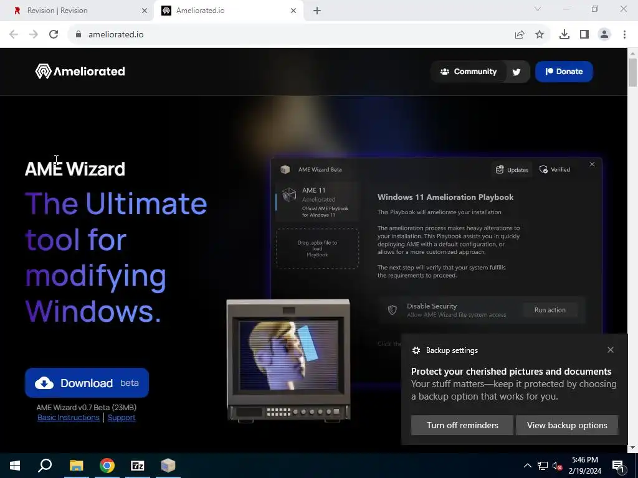
Task: Reload the ameliorated.io page
Action: 54,35
